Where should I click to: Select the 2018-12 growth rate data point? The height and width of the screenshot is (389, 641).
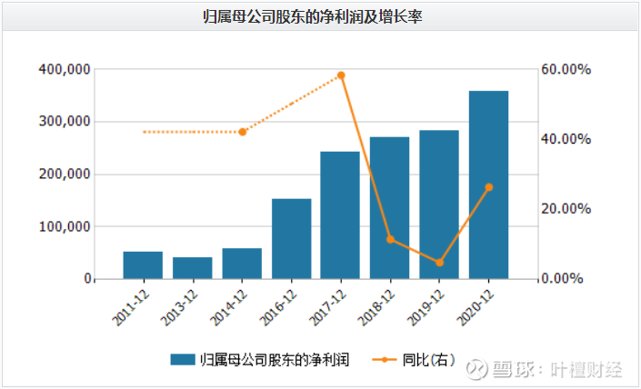(x=390, y=239)
